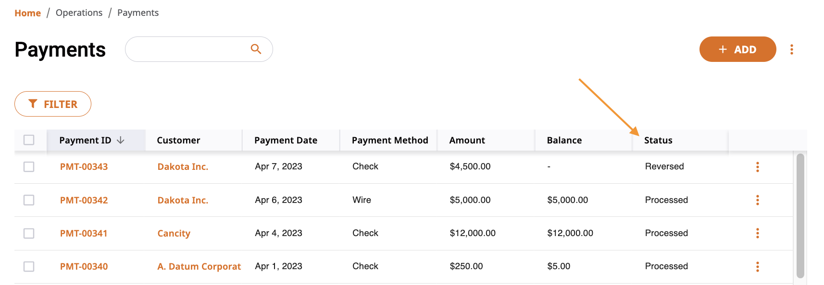The width and height of the screenshot is (824, 285).
Task: Sort by Balance column header
Action: tap(564, 140)
